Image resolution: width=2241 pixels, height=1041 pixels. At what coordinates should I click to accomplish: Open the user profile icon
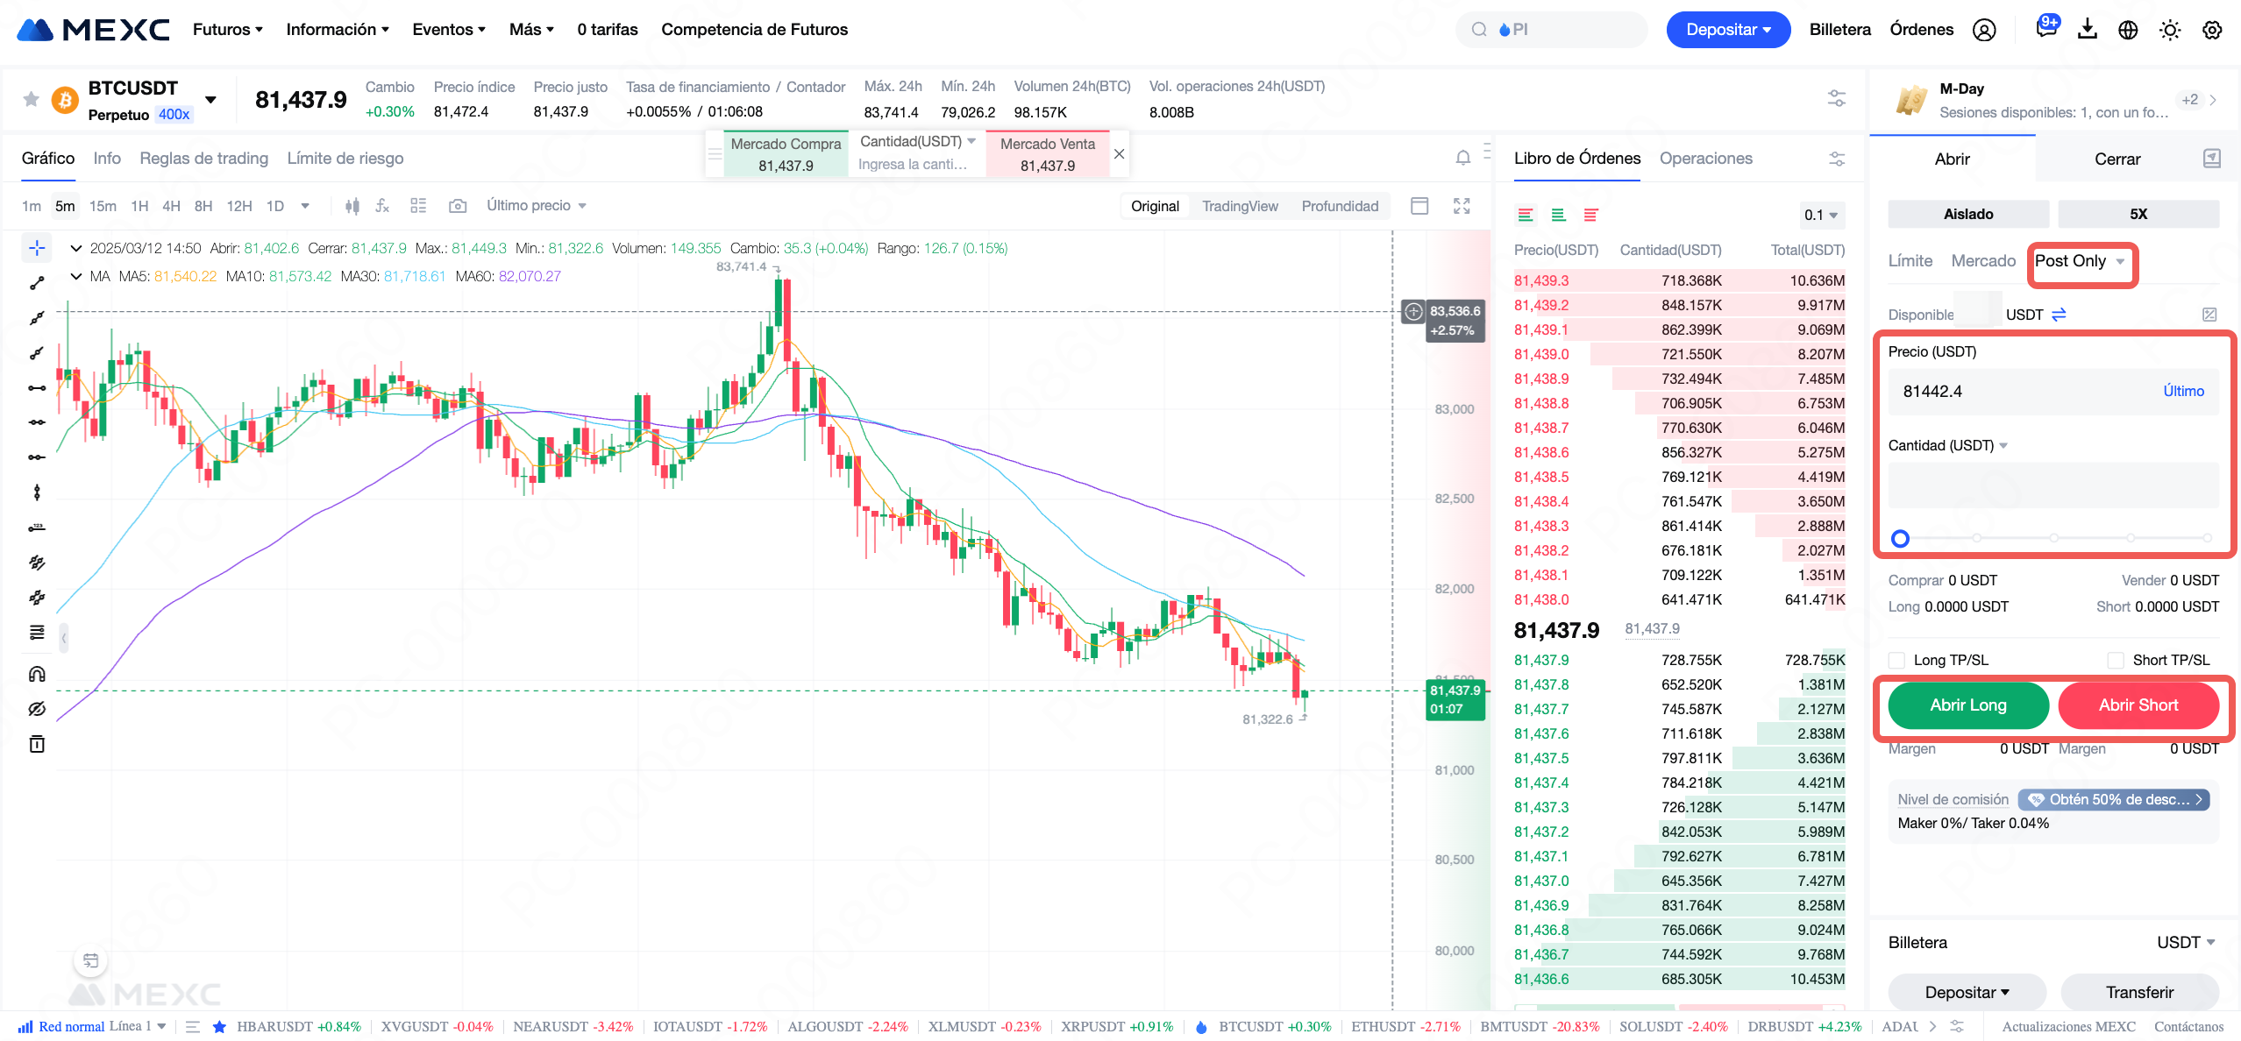[x=1984, y=30]
